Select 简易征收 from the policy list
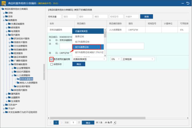 coord(88,37)
